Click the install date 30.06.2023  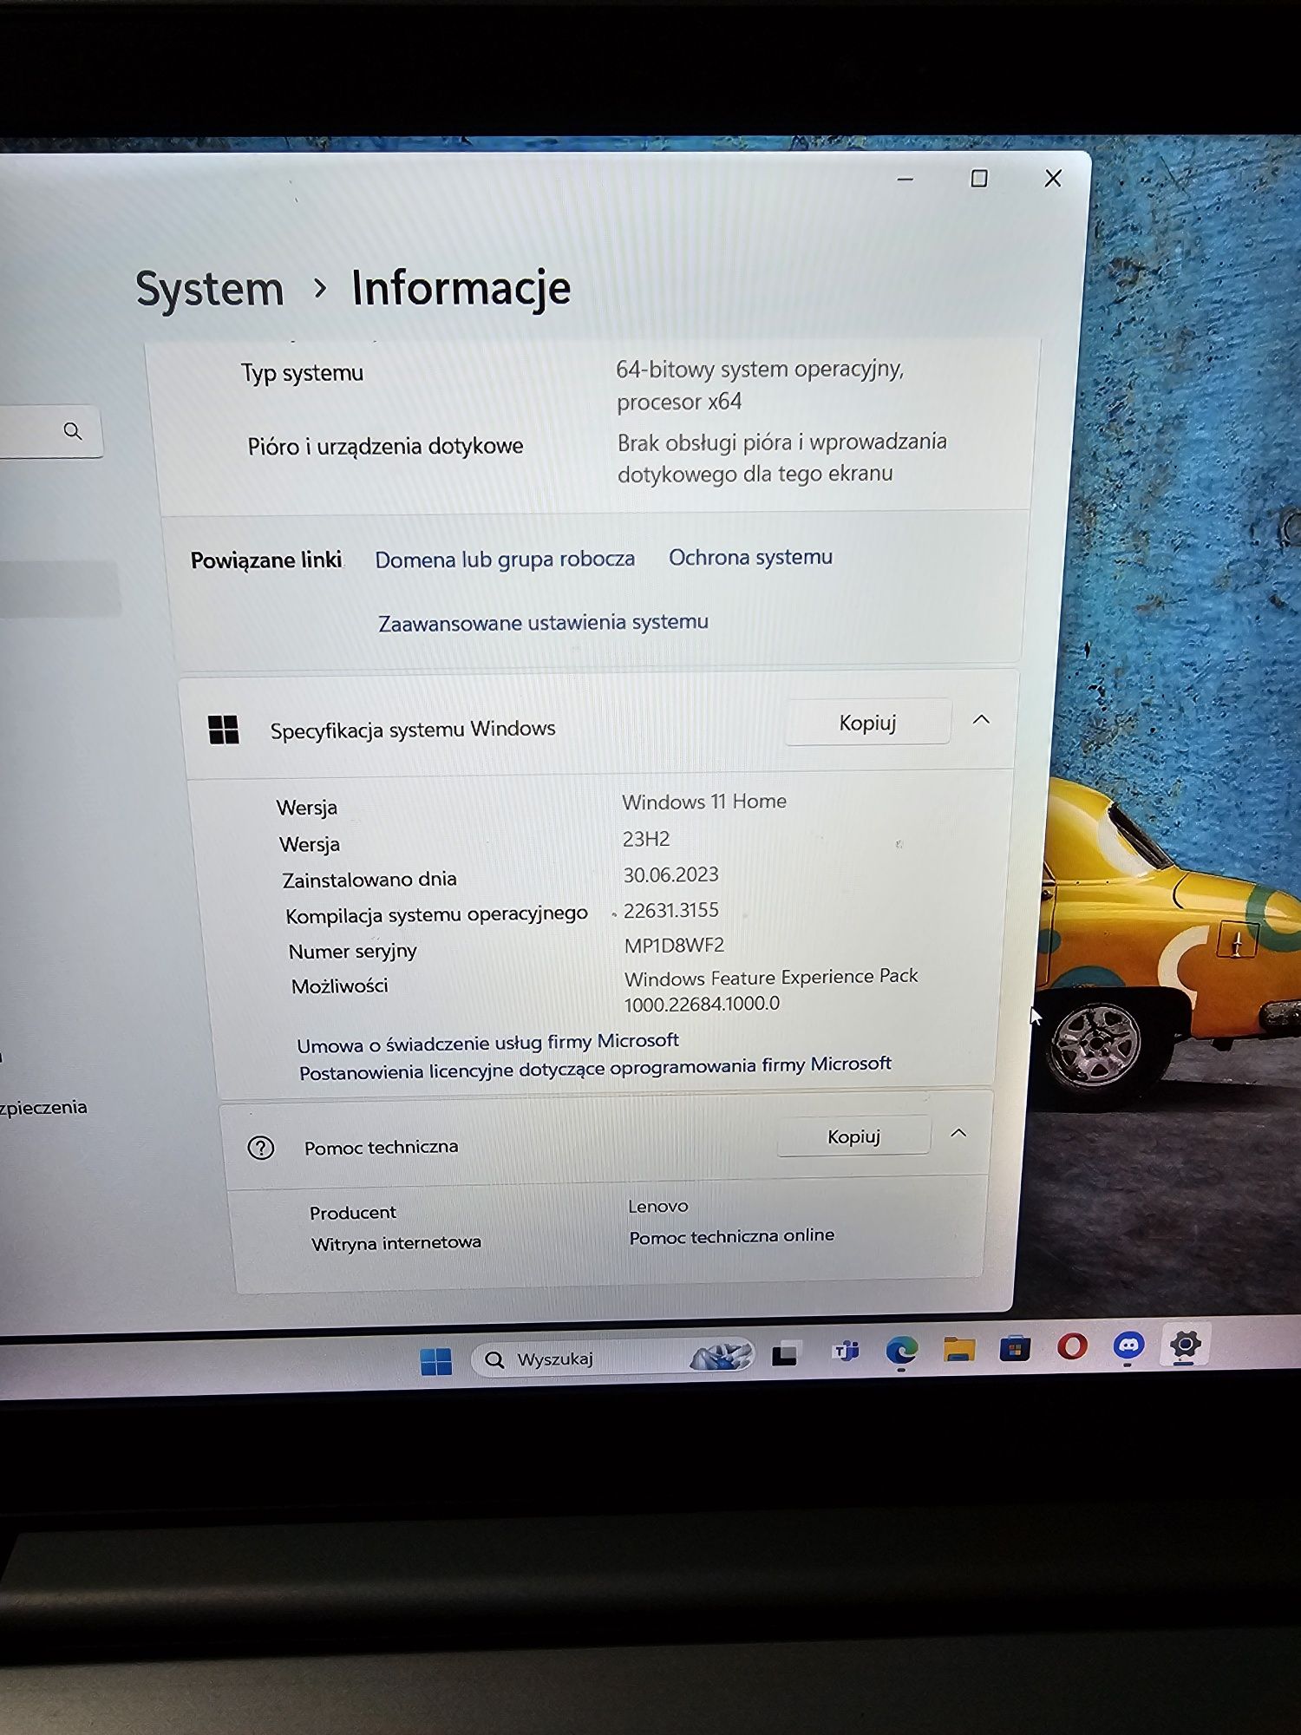click(671, 874)
